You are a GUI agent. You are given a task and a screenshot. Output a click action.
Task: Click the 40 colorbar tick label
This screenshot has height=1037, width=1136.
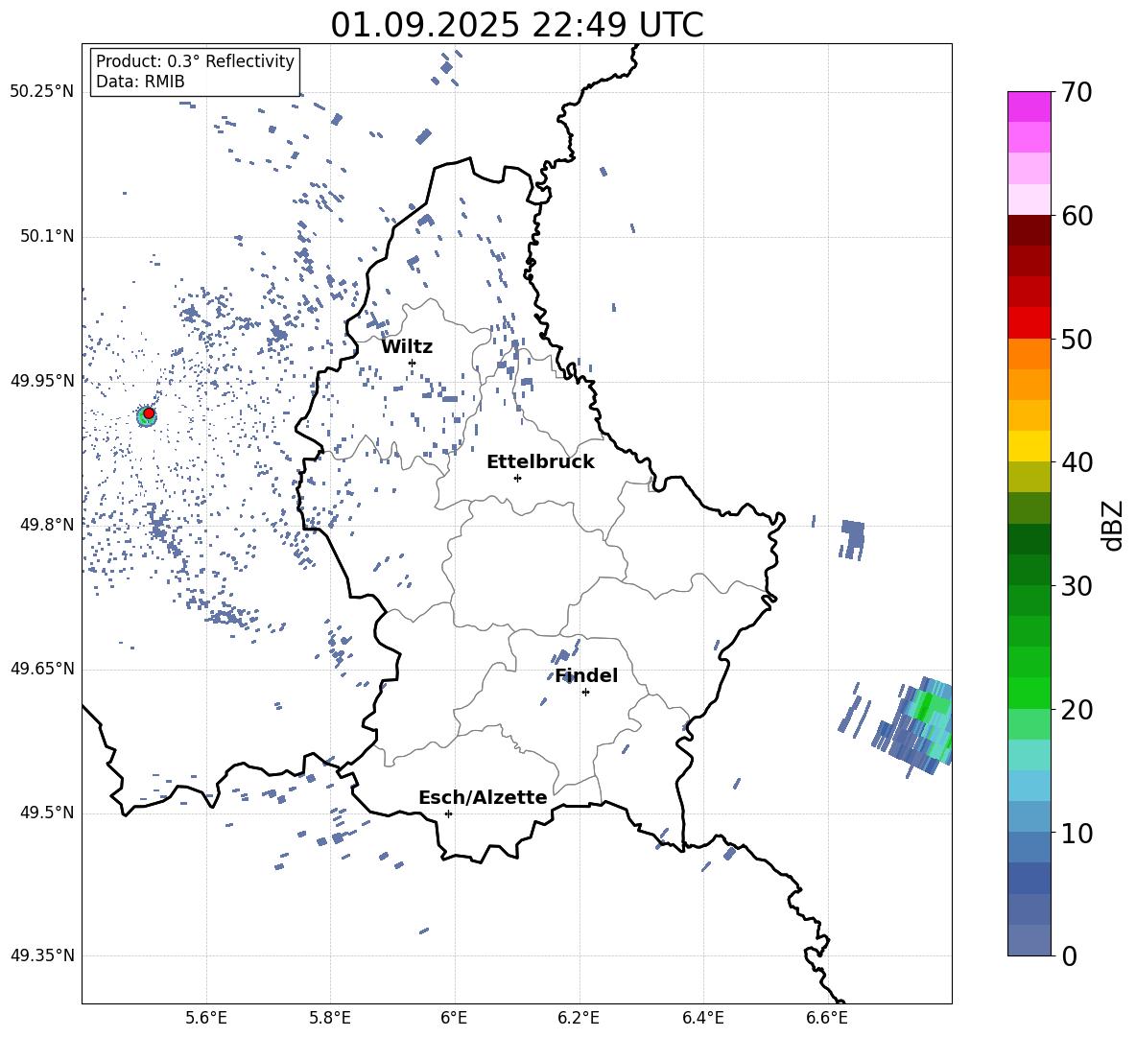coord(1077,462)
